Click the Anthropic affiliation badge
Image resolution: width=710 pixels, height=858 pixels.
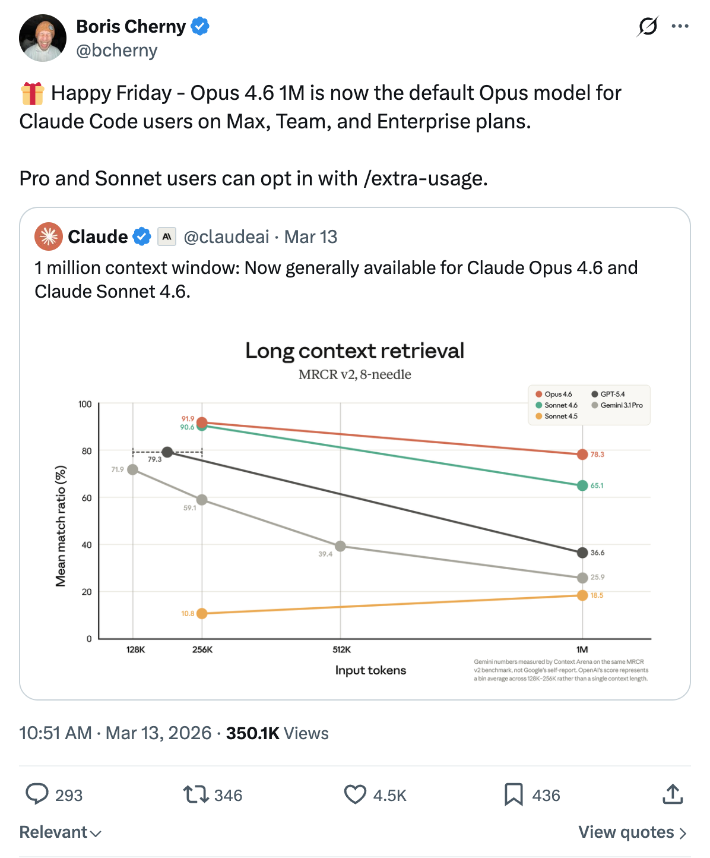[x=167, y=236]
